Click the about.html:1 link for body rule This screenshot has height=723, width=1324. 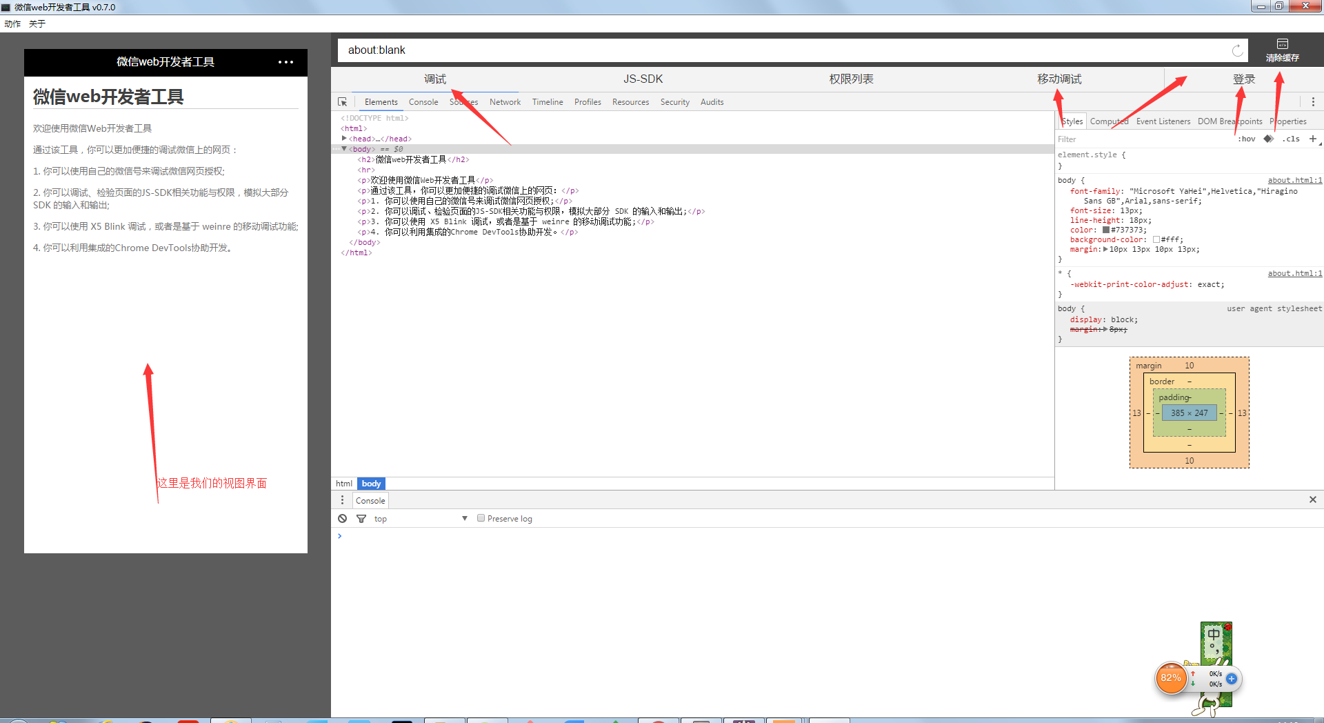[1295, 181]
